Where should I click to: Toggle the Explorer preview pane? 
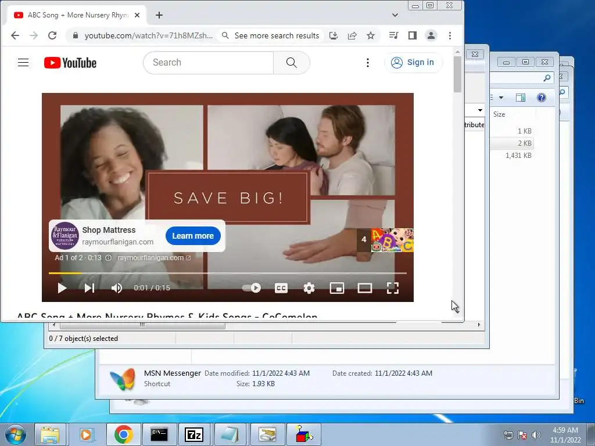(521, 98)
